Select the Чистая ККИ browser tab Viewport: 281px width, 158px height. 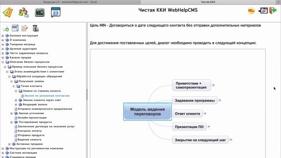click(x=208, y=2)
